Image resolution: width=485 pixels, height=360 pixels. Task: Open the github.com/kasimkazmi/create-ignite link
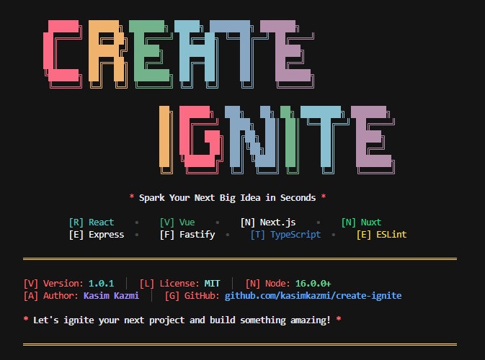[x=313, y=296]
